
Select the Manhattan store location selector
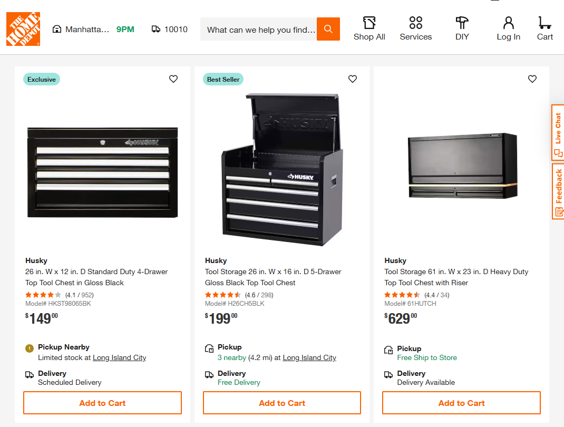81,30
